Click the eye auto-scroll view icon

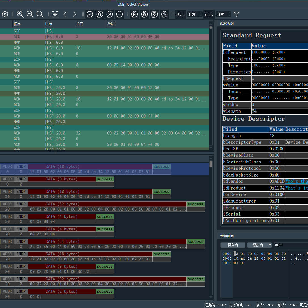click(55, 14)
